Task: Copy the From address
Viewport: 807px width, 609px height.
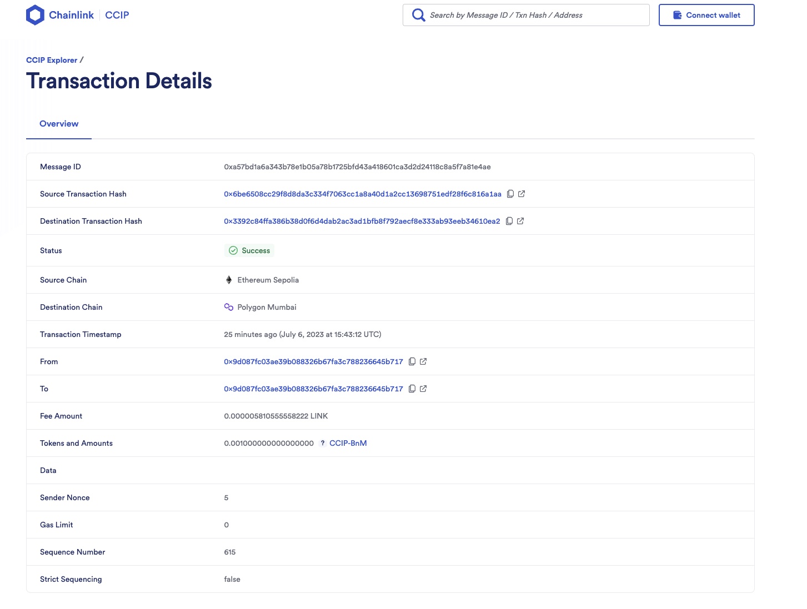Action: click(x=412, y=361)
